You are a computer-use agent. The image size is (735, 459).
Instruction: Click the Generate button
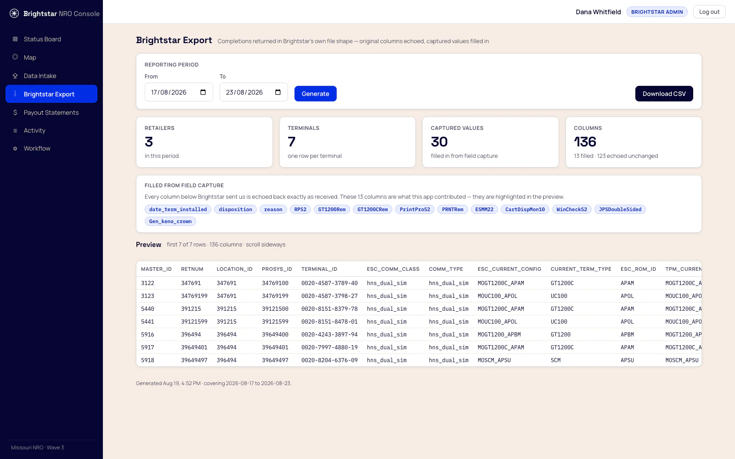[x=316, y=94]
